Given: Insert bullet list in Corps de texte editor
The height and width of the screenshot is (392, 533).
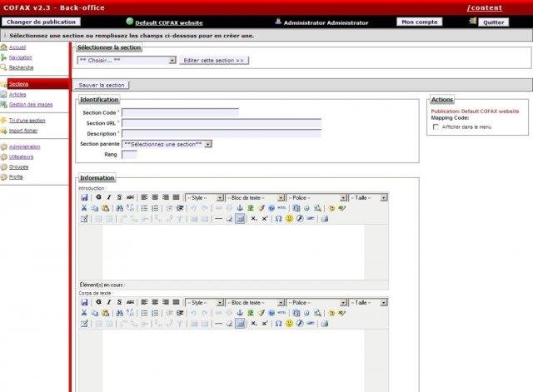Looking at the screenshot, I should [x=144, y=312].
